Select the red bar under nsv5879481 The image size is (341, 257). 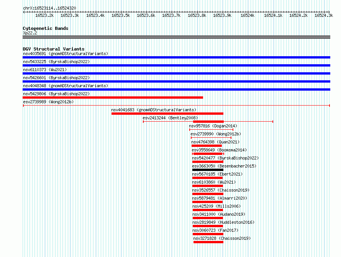[x=207, y=202]
